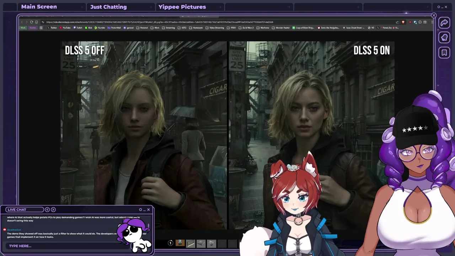
Task: Open the general Discord bookmark
Action: (128, 28)
